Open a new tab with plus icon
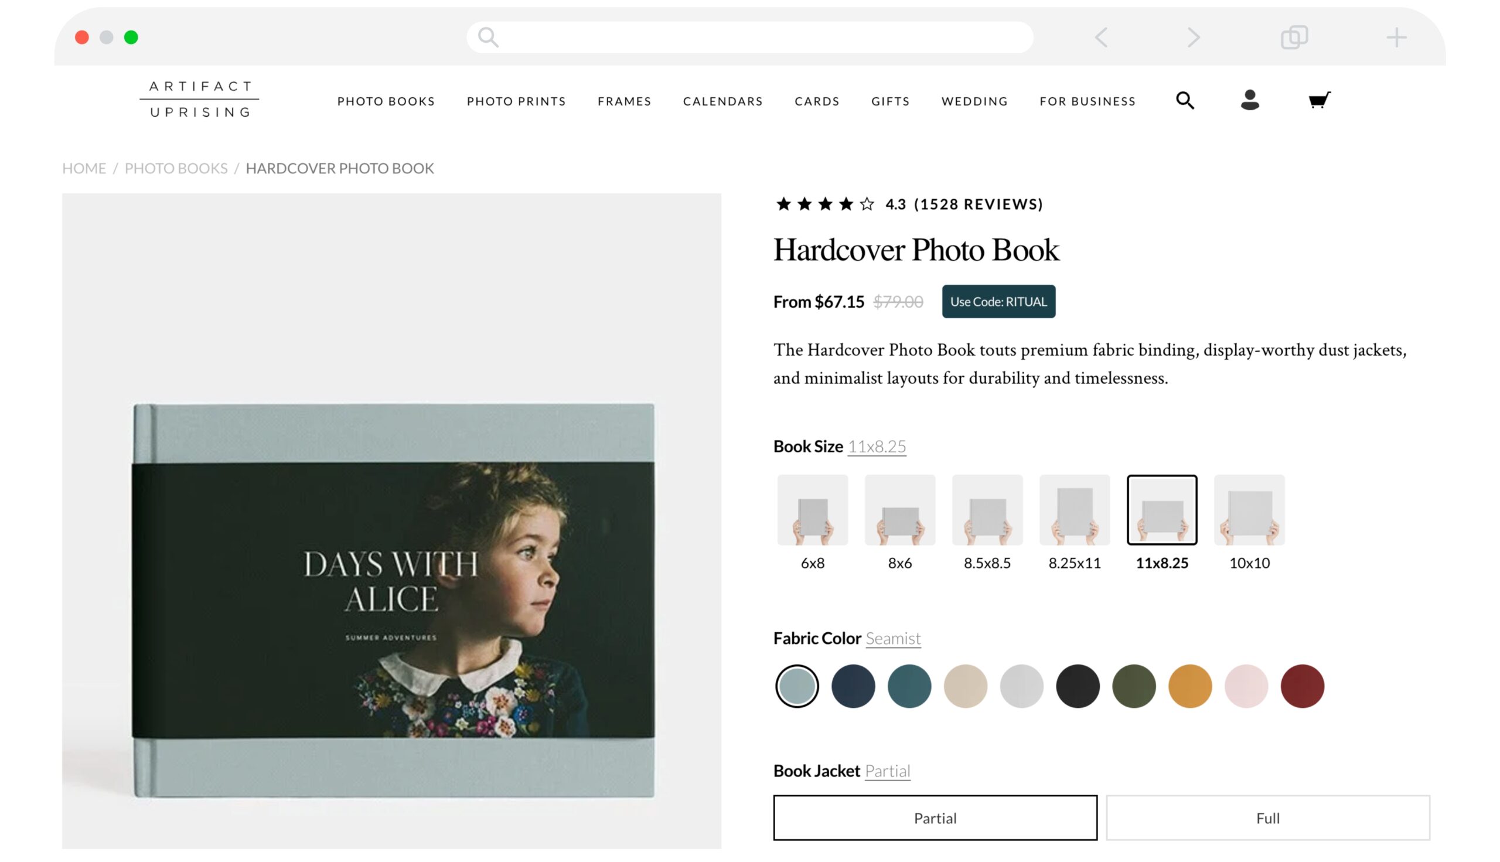The width and height of the screenshot is (1500, 862). (x=1396, y=38)
